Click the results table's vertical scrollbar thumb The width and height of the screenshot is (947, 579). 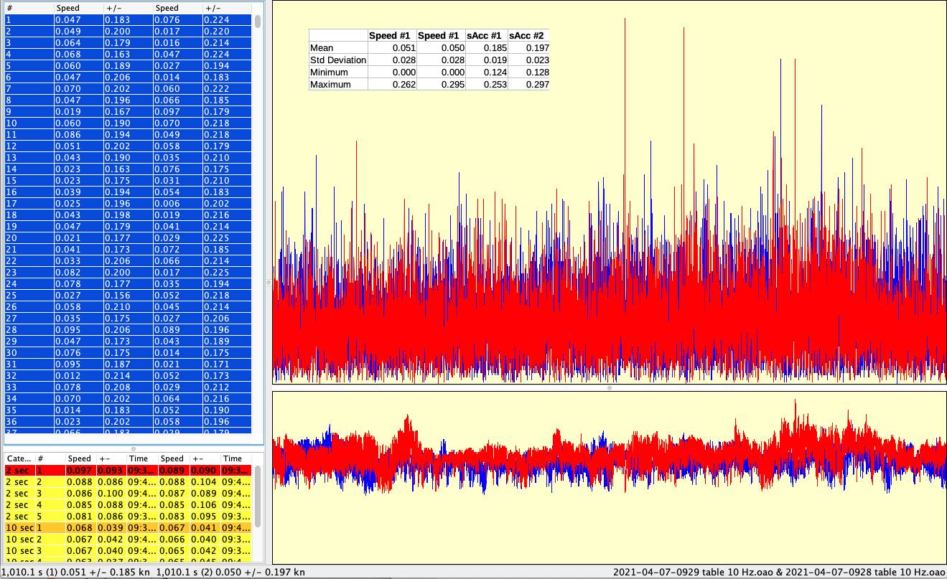(258, 495)
